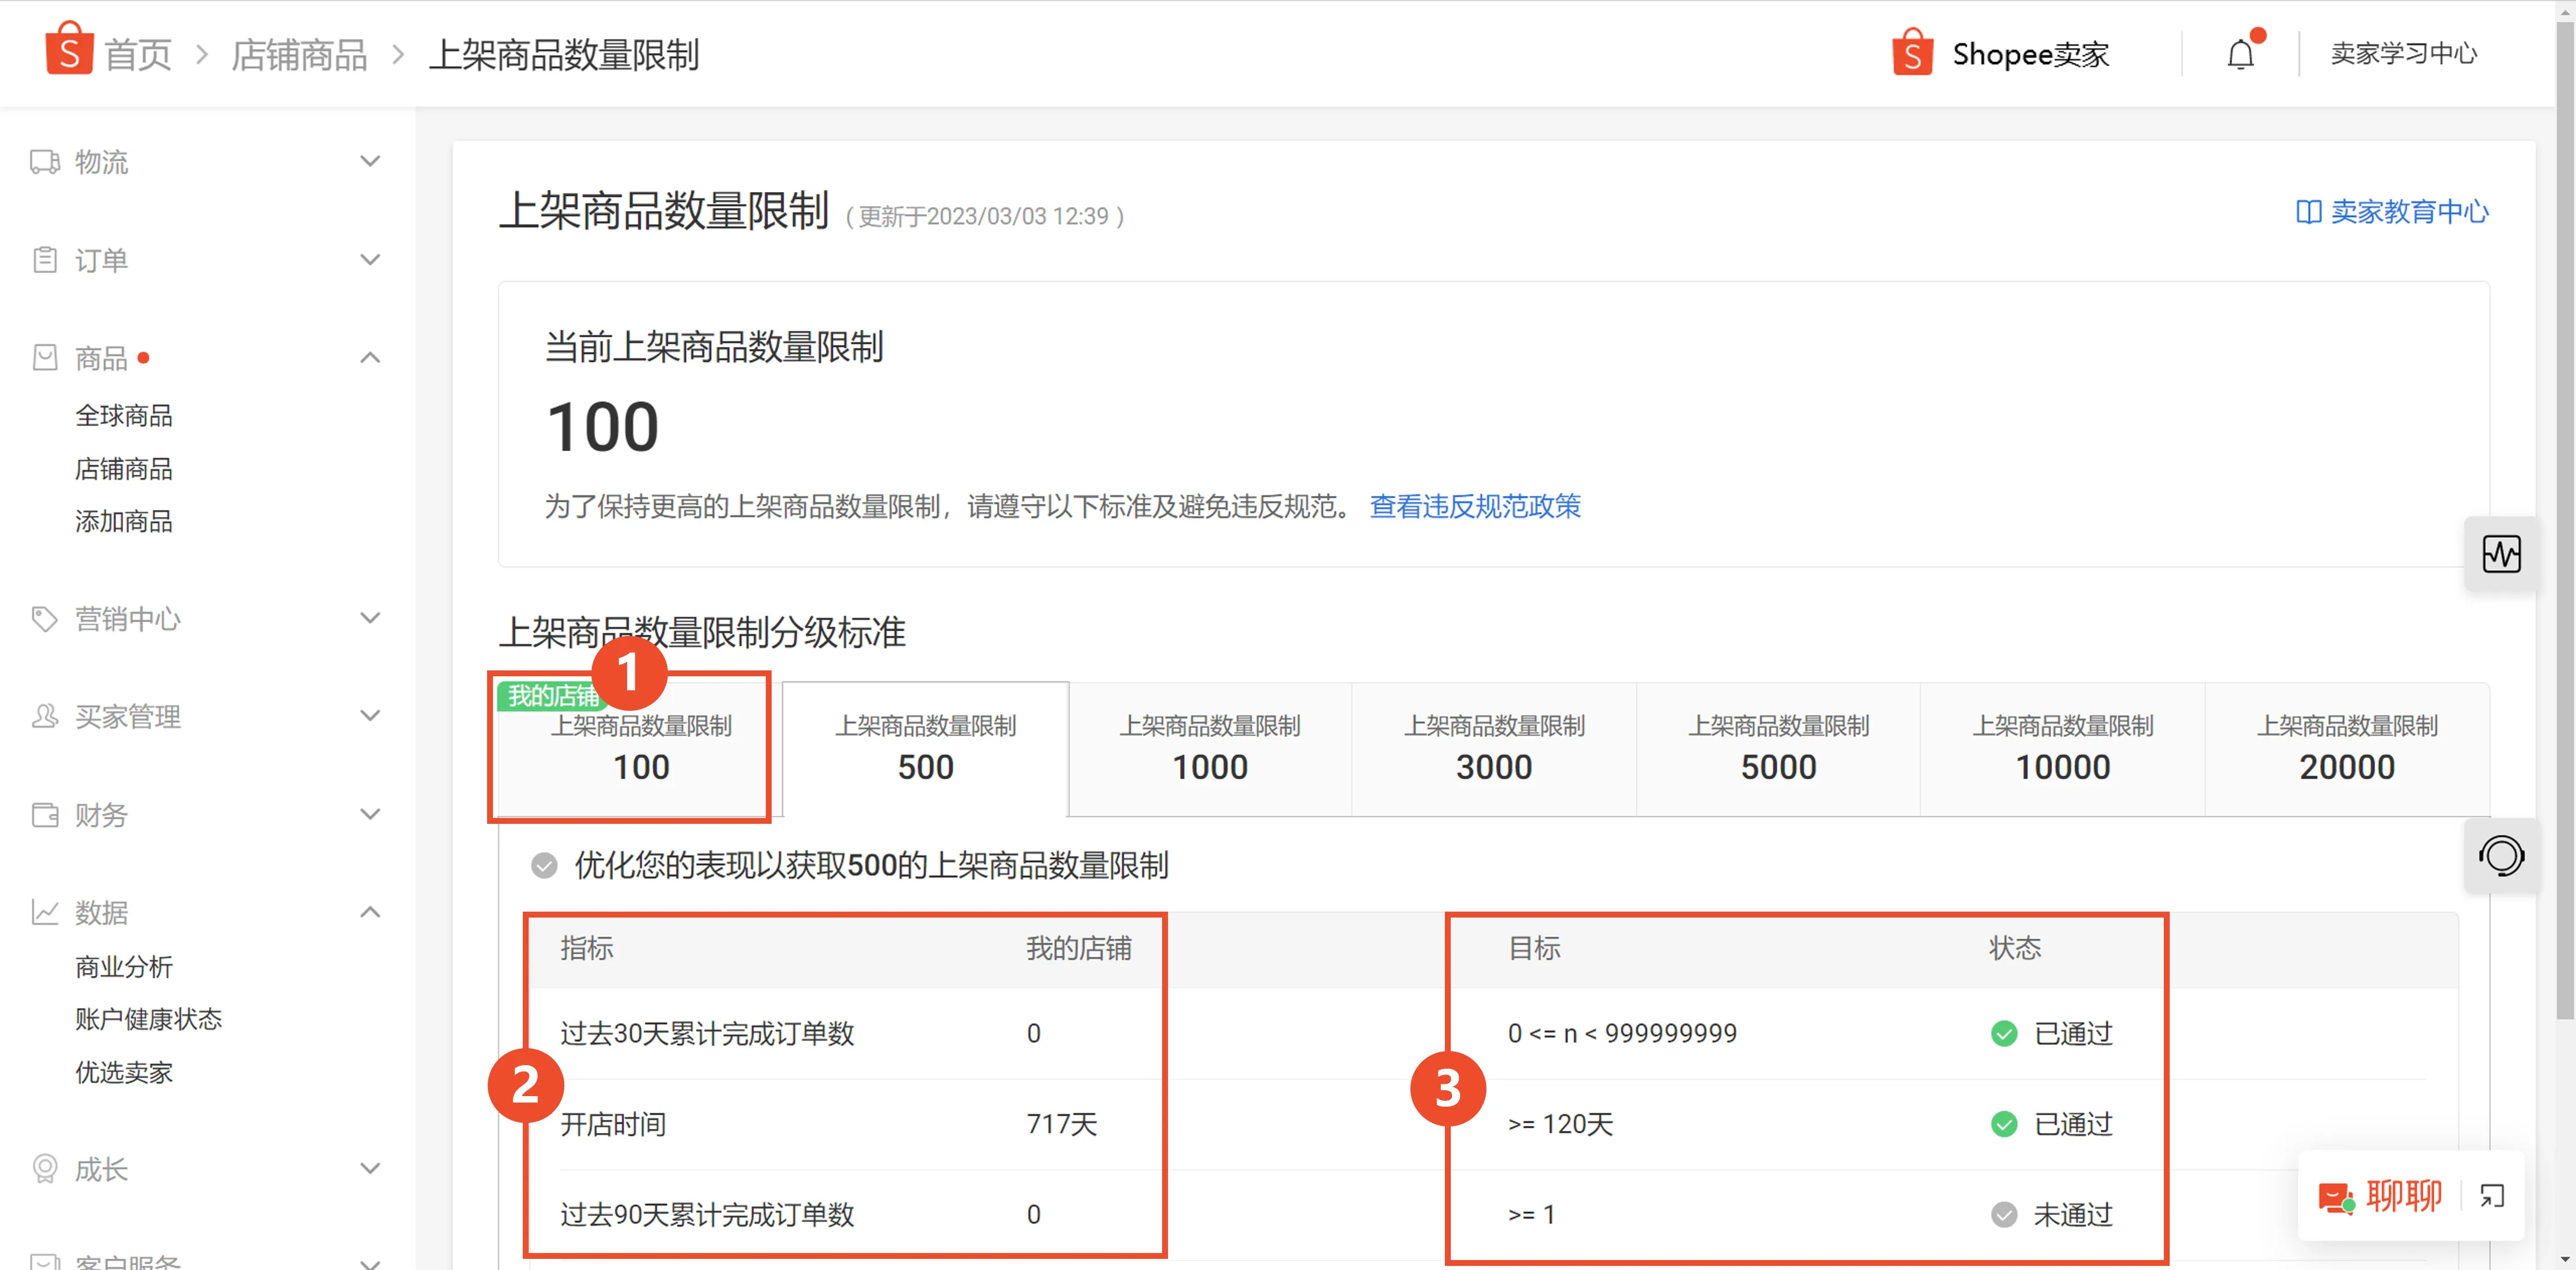Click the book icon beside 卖家教育中心
Image resolution: width=2576 pixels, height=1270 pixels.
tap(2310, 211)
